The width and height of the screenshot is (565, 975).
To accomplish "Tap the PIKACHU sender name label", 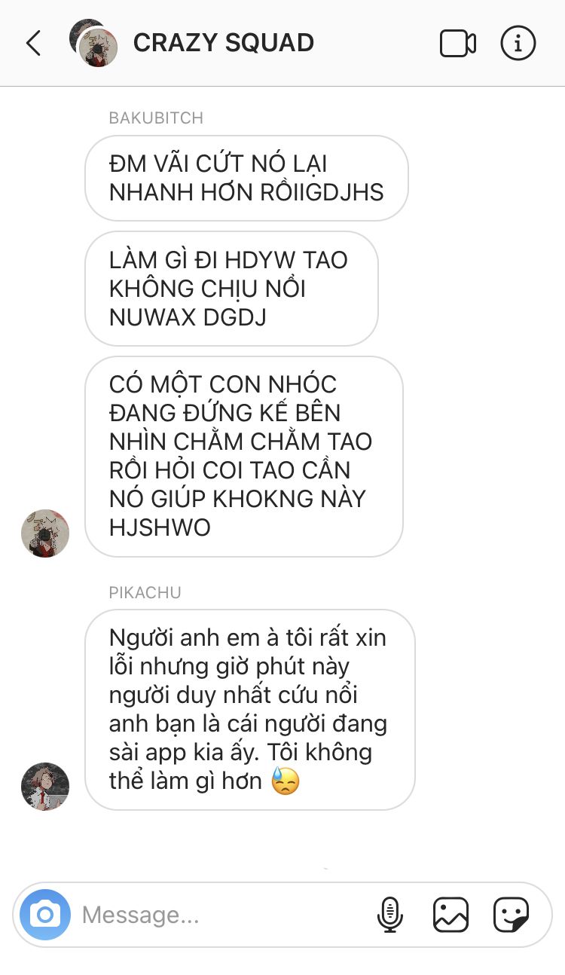I will (x=145, y=593).
